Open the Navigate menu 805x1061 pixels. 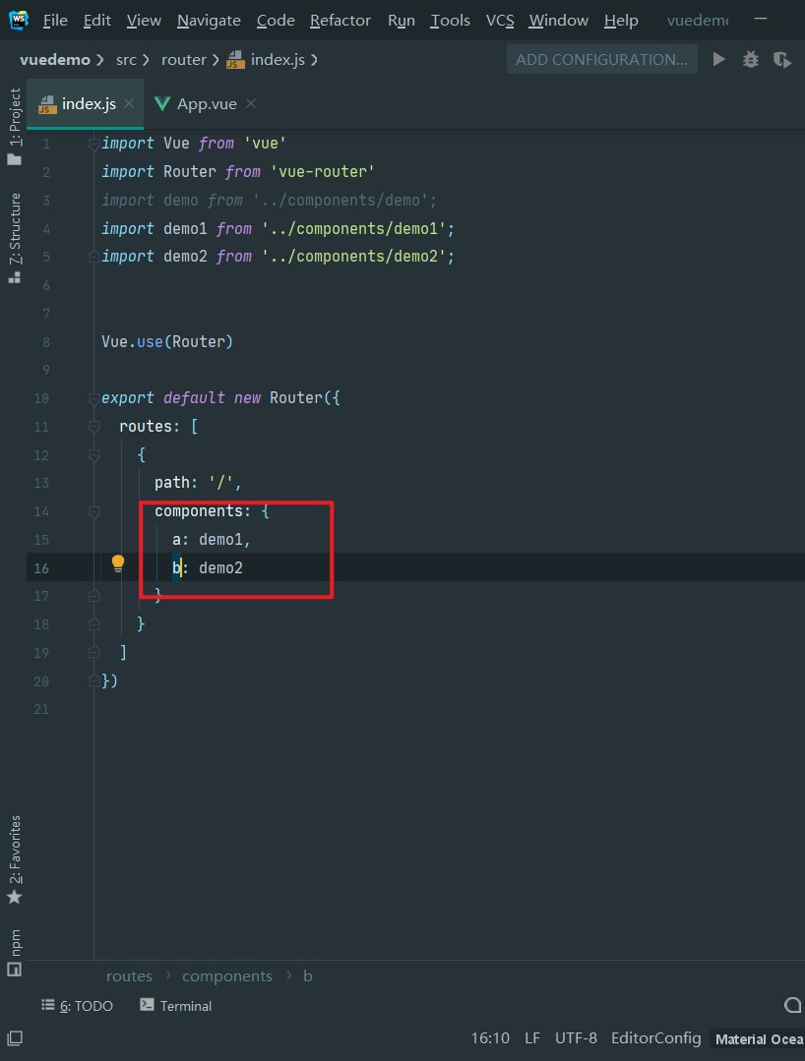click(209, 21)
